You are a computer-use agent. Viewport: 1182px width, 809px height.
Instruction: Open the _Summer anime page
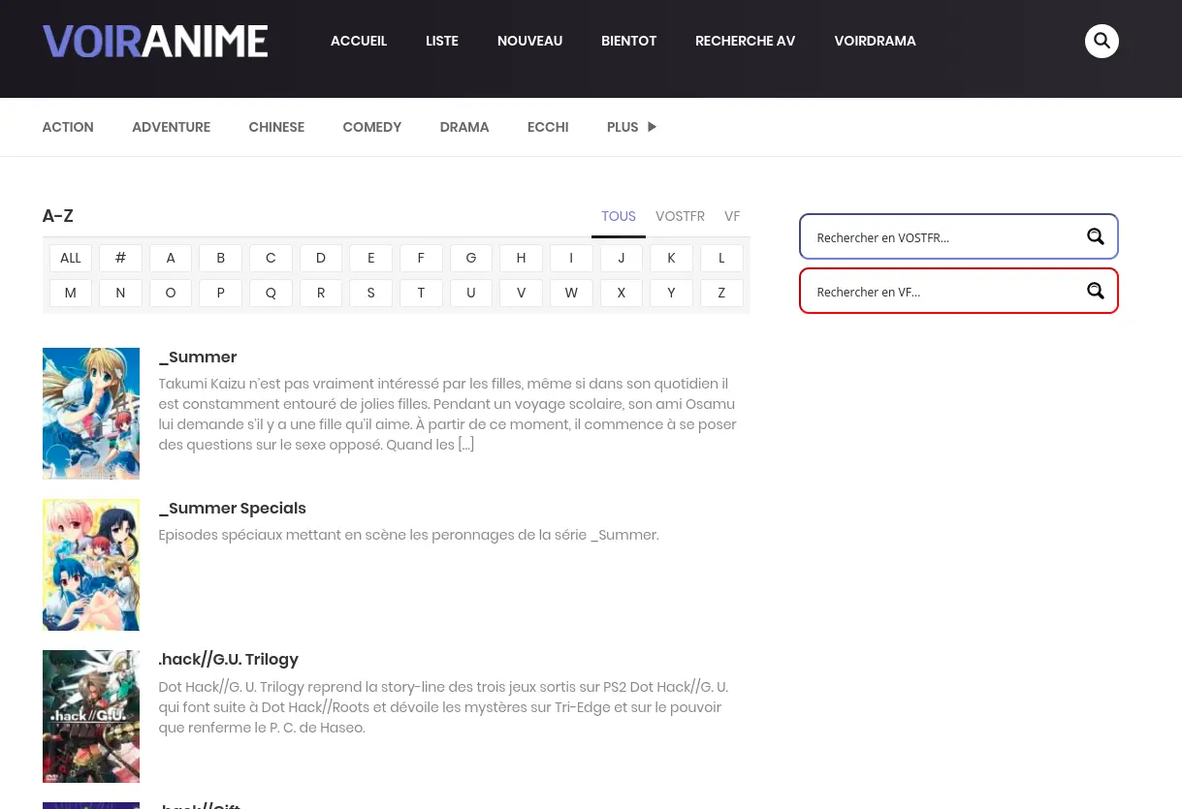(x=197, y=357)
